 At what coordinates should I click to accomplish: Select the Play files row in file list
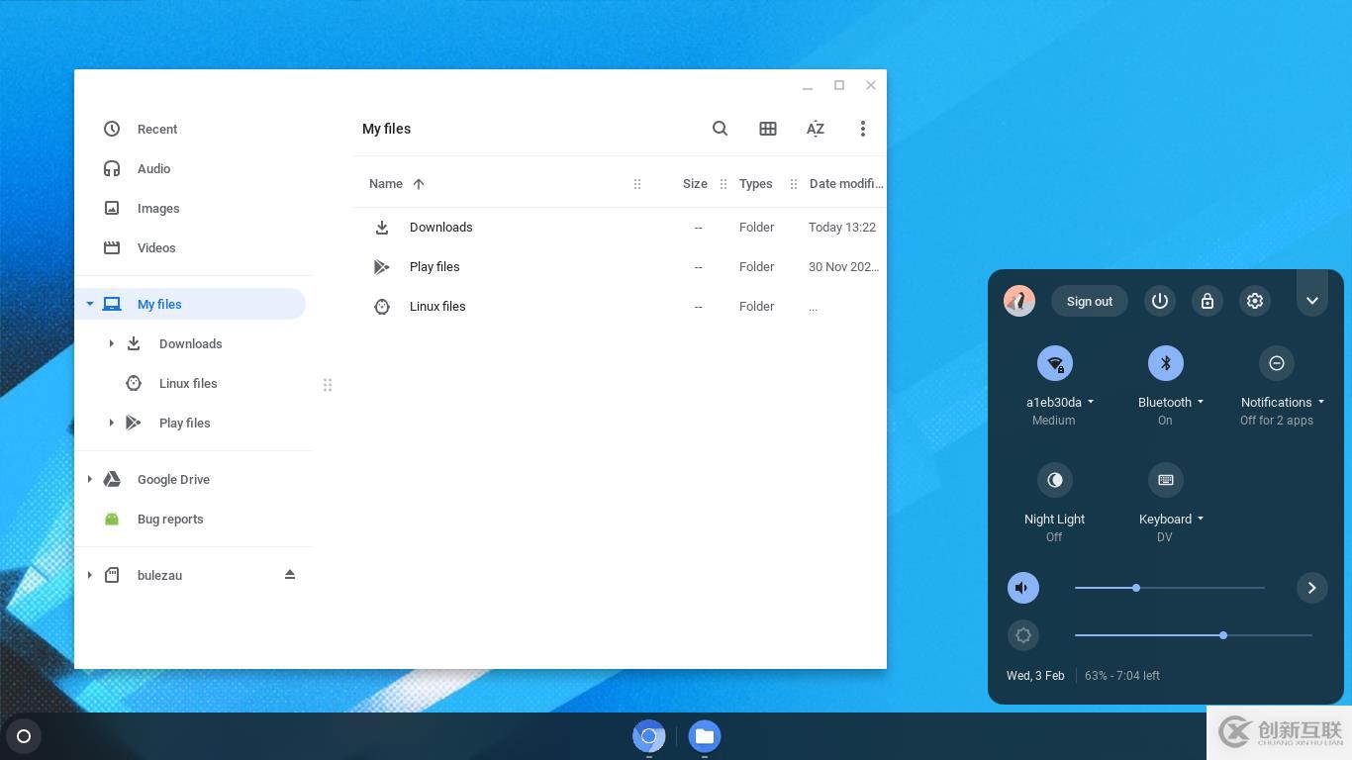click(620, 267)
